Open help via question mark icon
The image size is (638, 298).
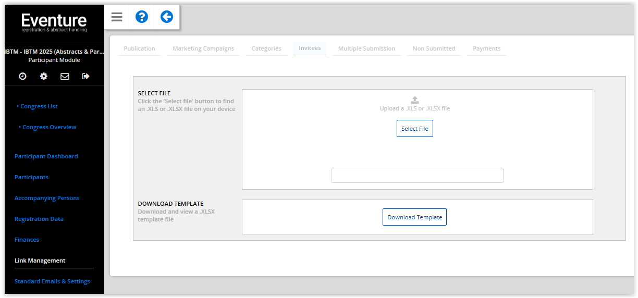coord(142,17)
